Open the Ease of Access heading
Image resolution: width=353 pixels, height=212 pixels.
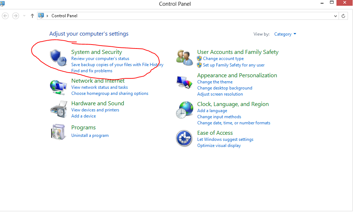[x=215, y=133]
